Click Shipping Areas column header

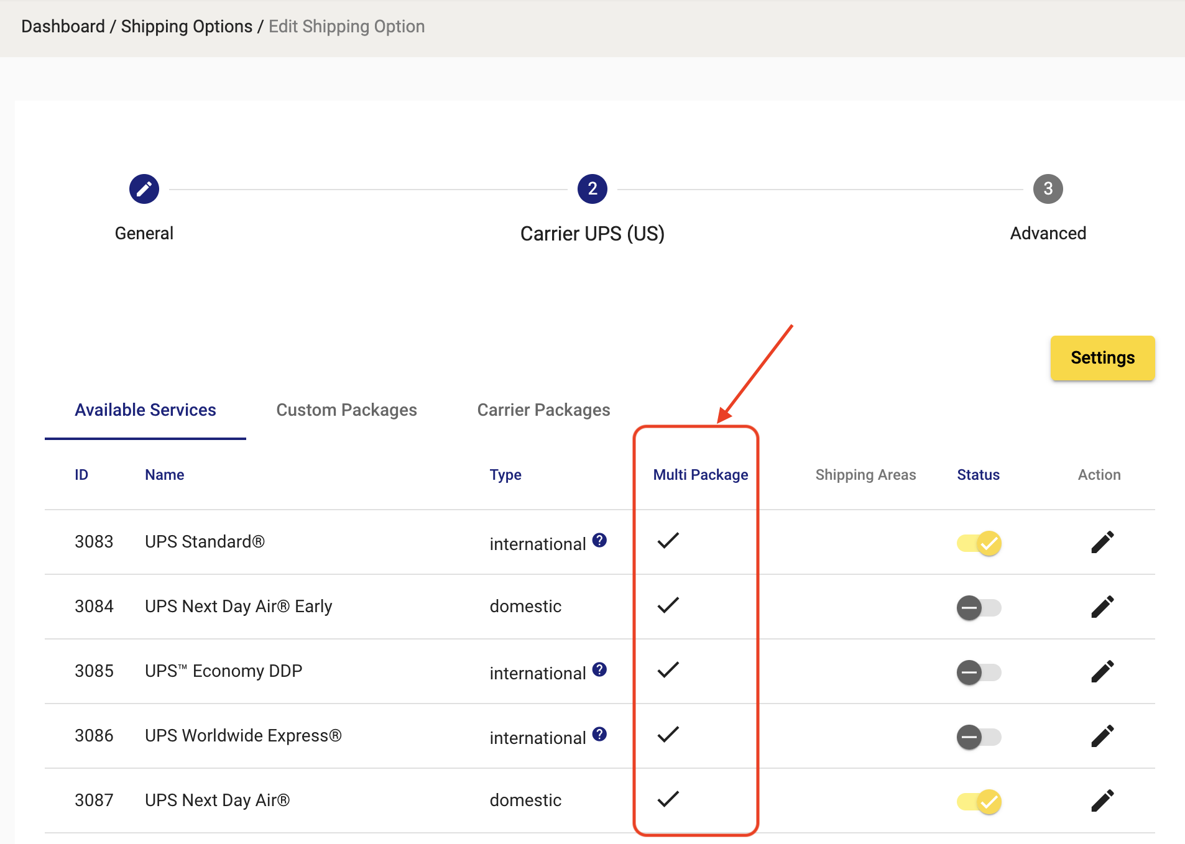[865, 475]
